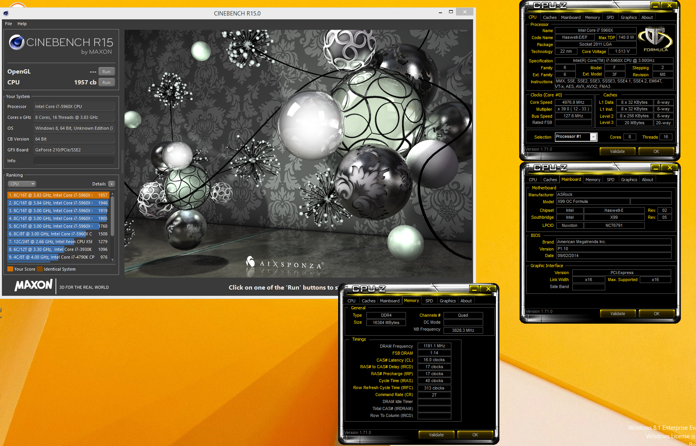Select the Core i7-4790K ranking row
This screenshot has height=446, width=696.
(58, 257)
